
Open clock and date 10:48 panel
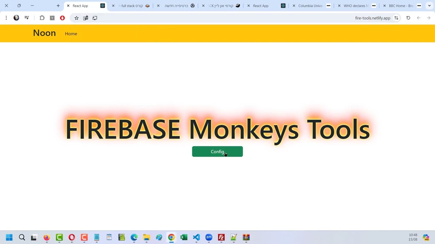pos(413,237)
